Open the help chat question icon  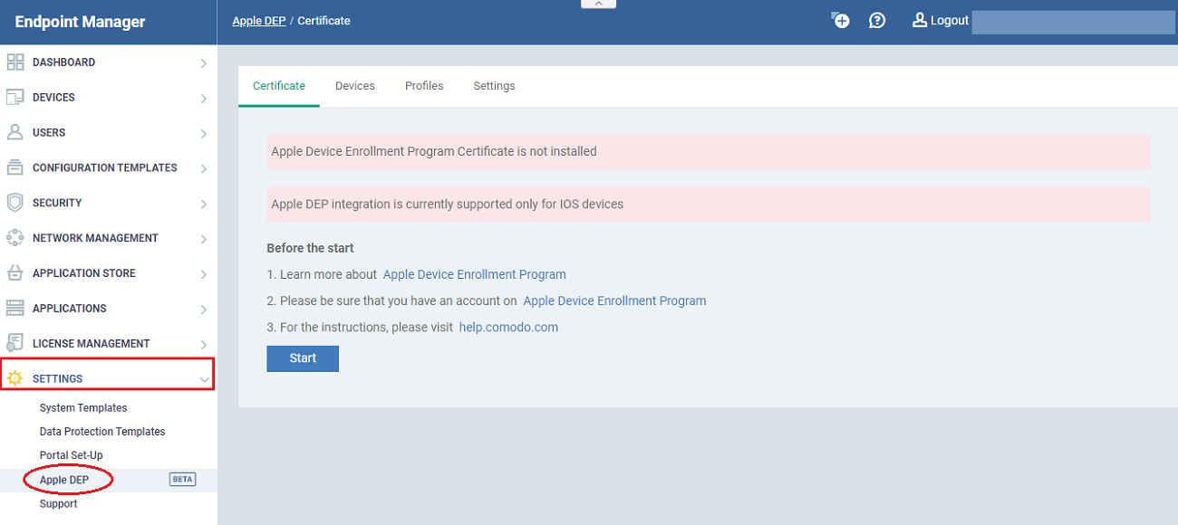(x=877, y=20)
